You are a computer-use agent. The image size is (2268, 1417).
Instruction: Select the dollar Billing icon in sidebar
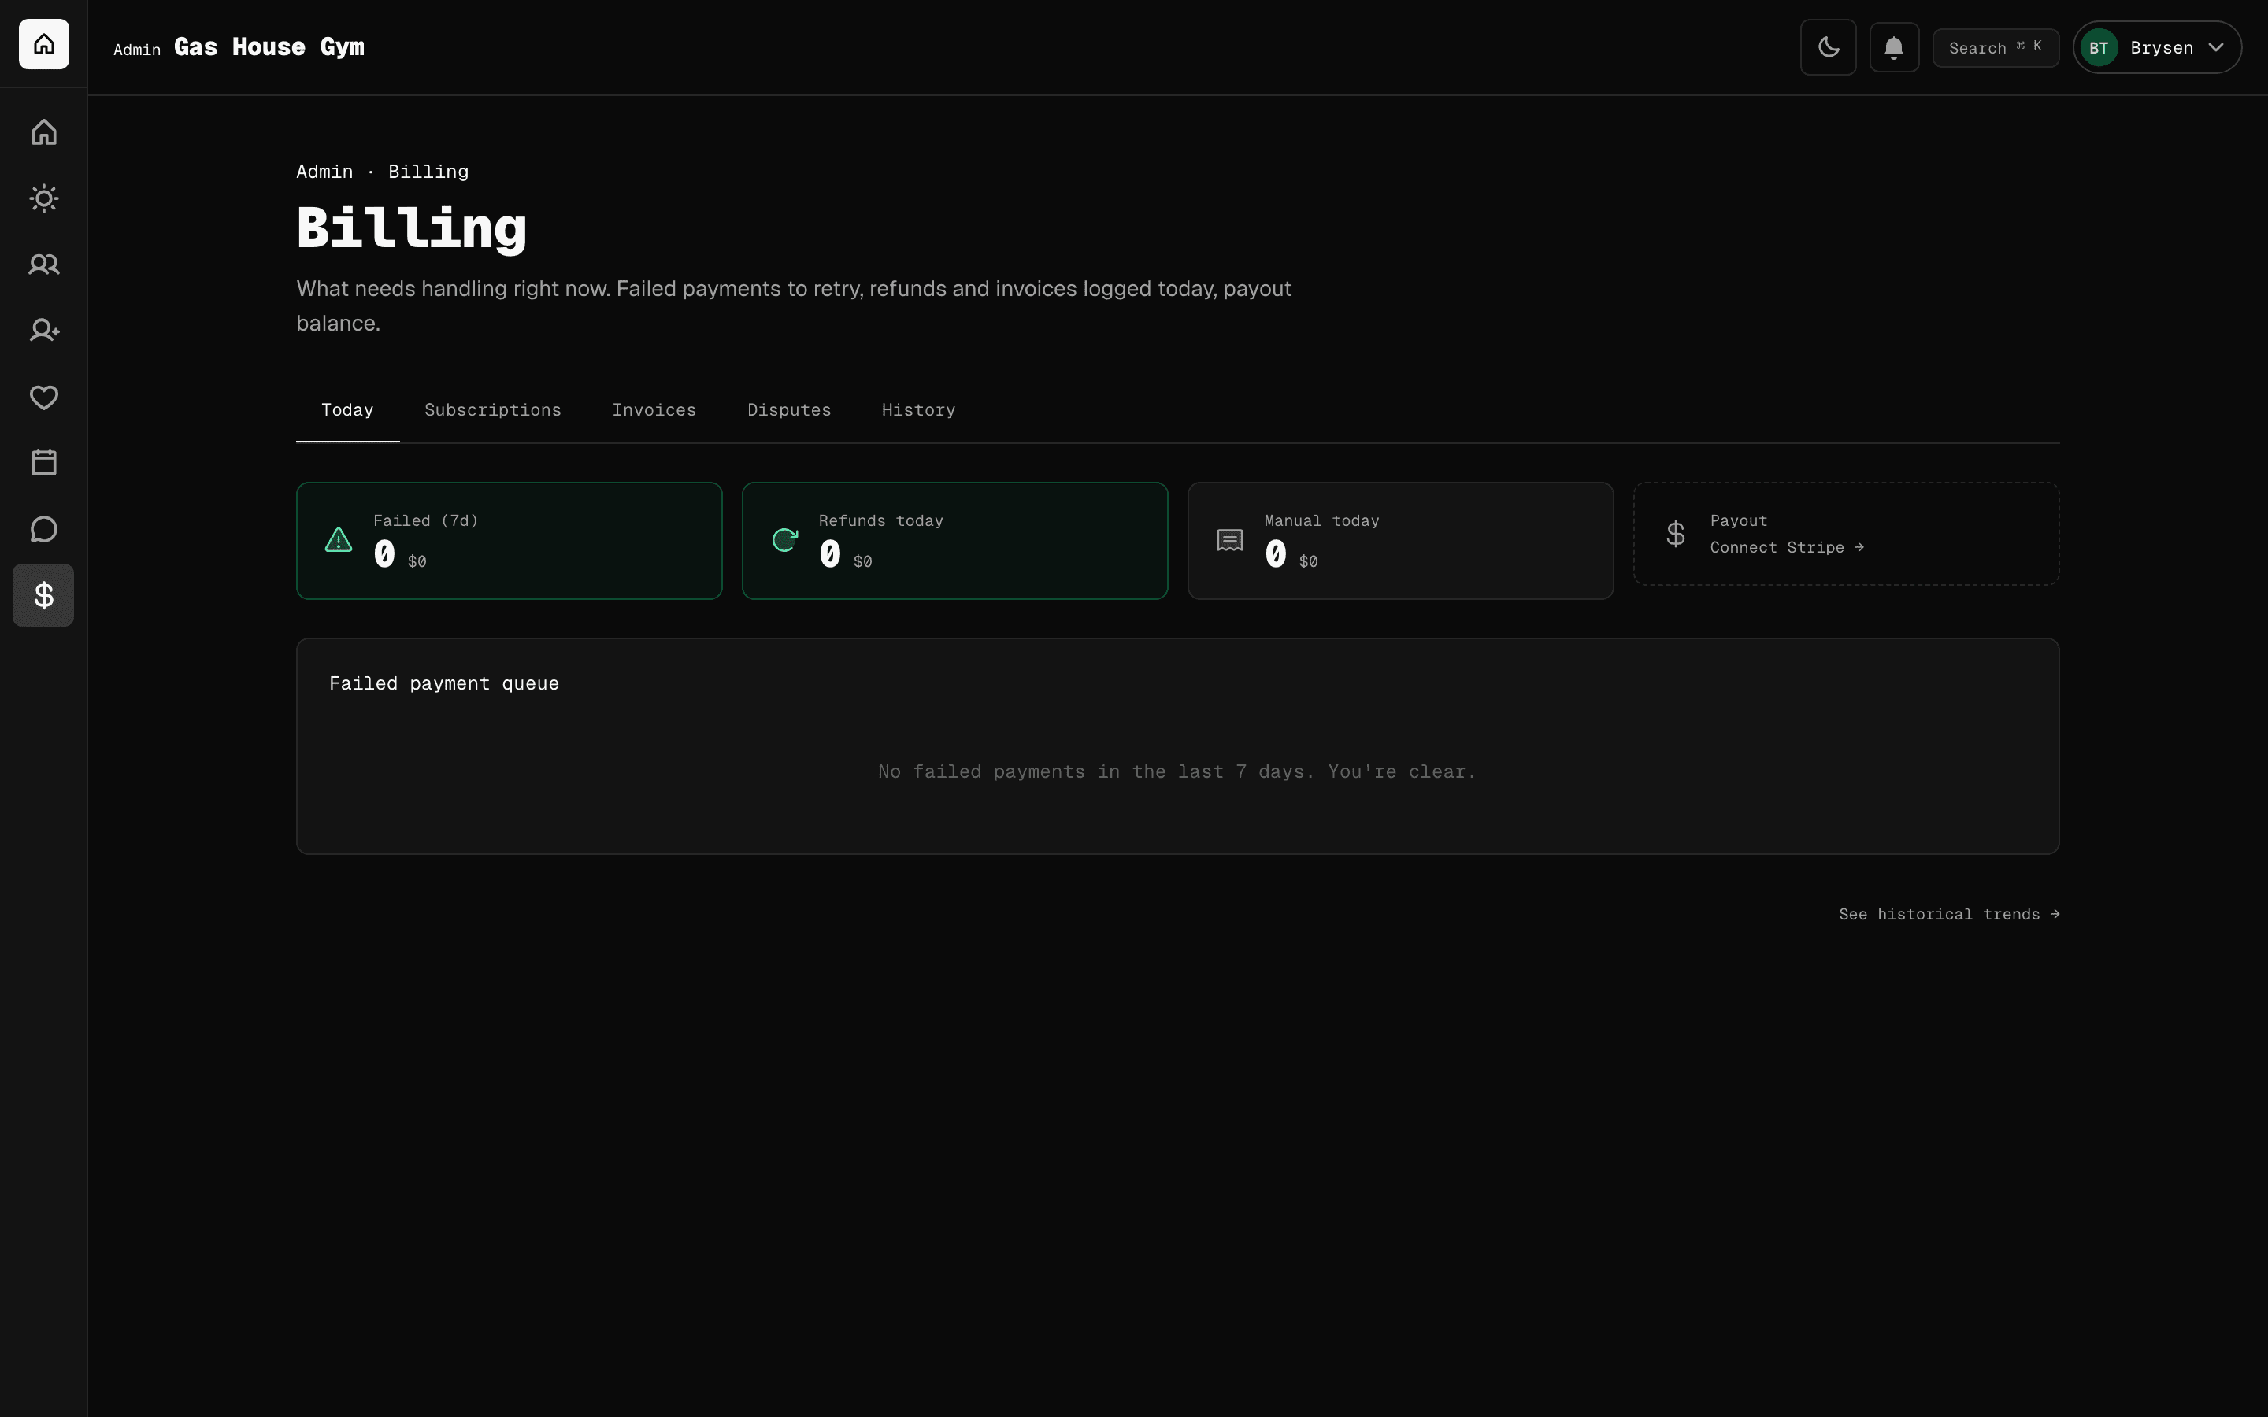click(43, 595)
